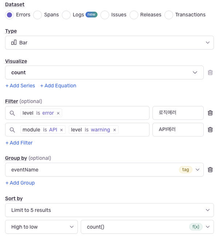
Task: Remove the 'level is error' filter token
Action: coord(58,113)
